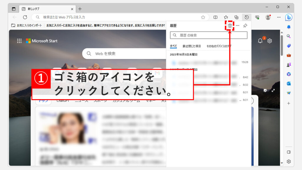This screenshot has width=302, height=170.
Task: Open the history panel's more options menu
Action: (237, 25)
